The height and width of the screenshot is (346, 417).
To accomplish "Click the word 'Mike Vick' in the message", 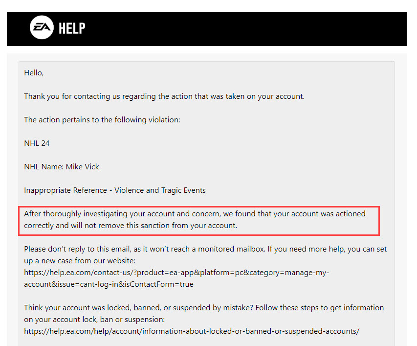I will pyautogui.click(x=83, y=166).
